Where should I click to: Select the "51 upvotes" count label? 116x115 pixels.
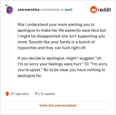(20, 94)
